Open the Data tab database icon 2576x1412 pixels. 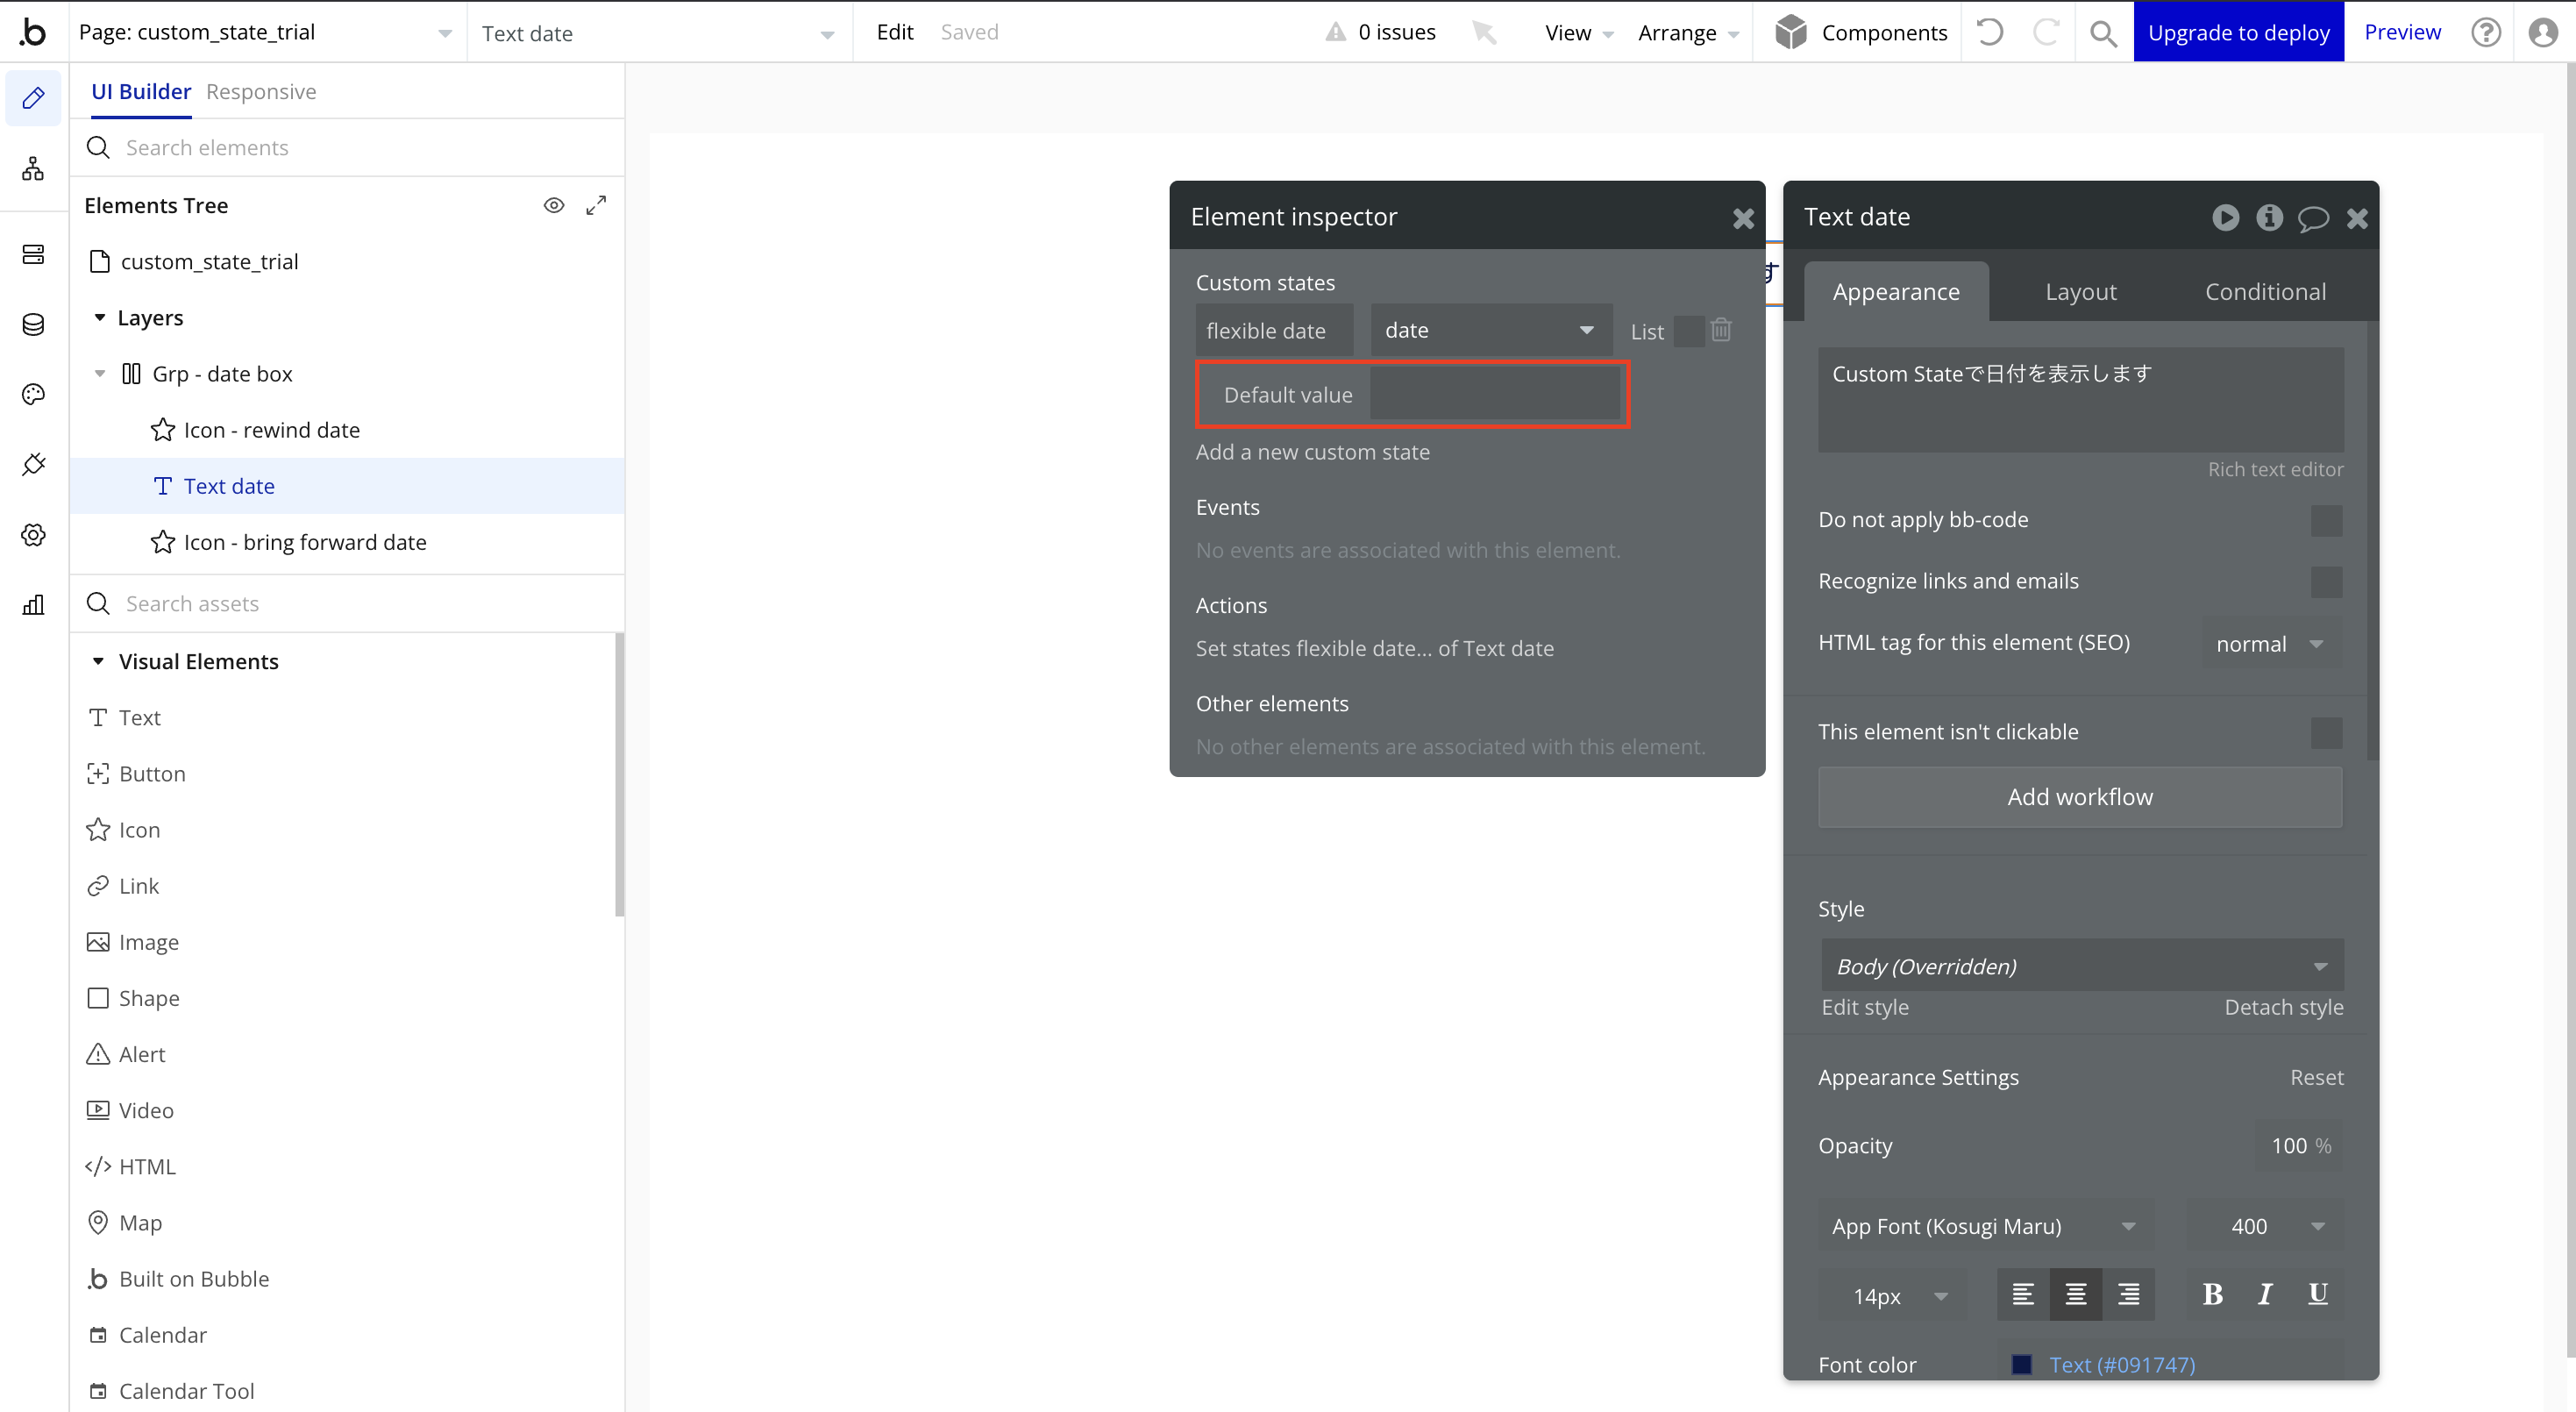point(33,324)
